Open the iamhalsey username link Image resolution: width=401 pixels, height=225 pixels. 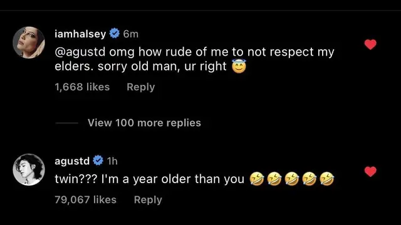coord(80,34)
